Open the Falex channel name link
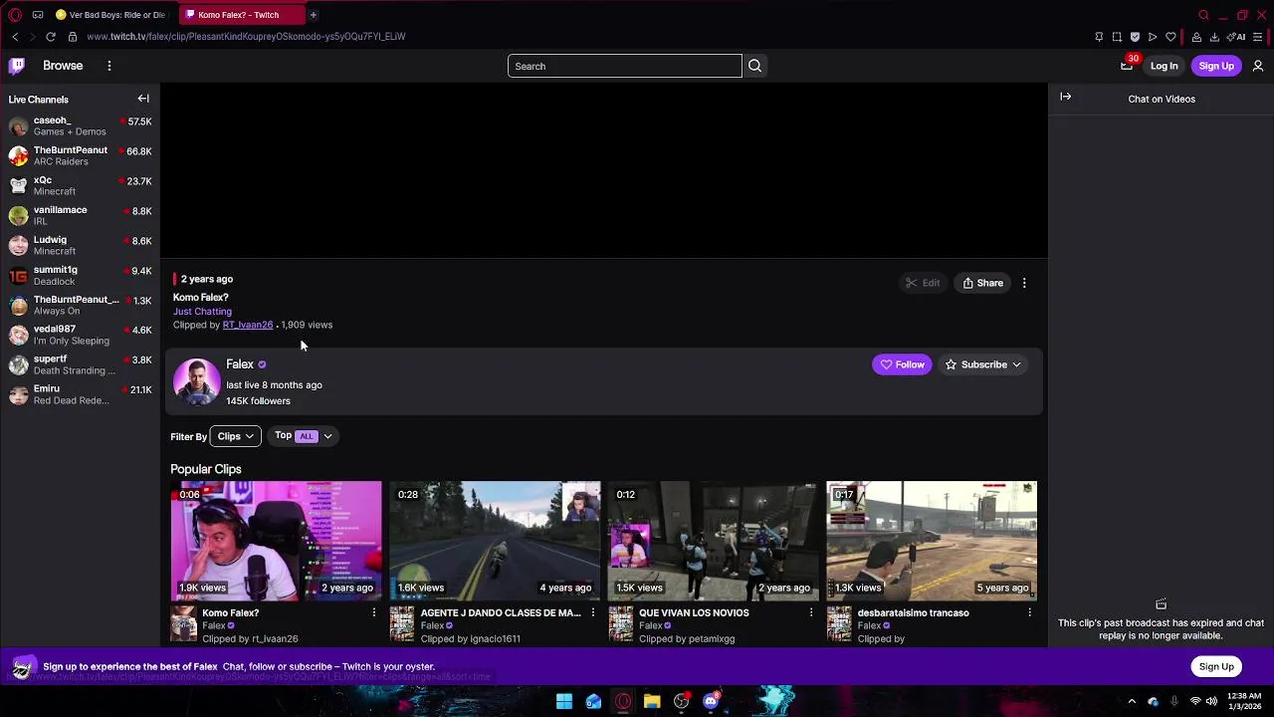The width and height of the screenshot is (1274, 717). click(x=240, y=364)
